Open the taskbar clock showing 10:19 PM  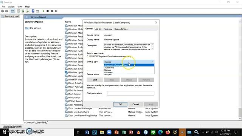[225, 132]
